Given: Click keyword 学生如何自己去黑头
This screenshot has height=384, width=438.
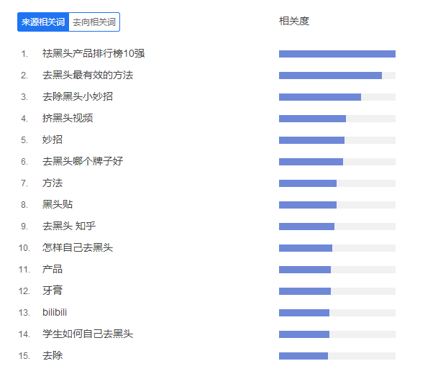Looking at the screenshot, I should [88, 334].
